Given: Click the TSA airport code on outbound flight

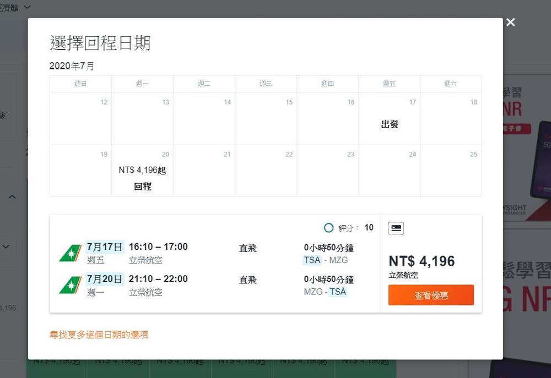Looking at the screenshot, I should 312,260.
